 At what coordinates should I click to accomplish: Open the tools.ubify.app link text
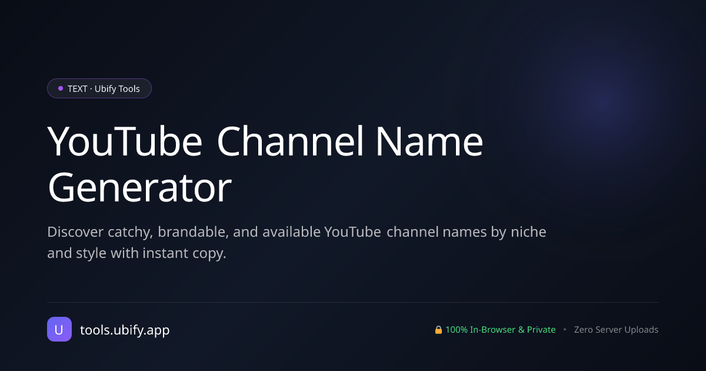click(x=125, y=330)
